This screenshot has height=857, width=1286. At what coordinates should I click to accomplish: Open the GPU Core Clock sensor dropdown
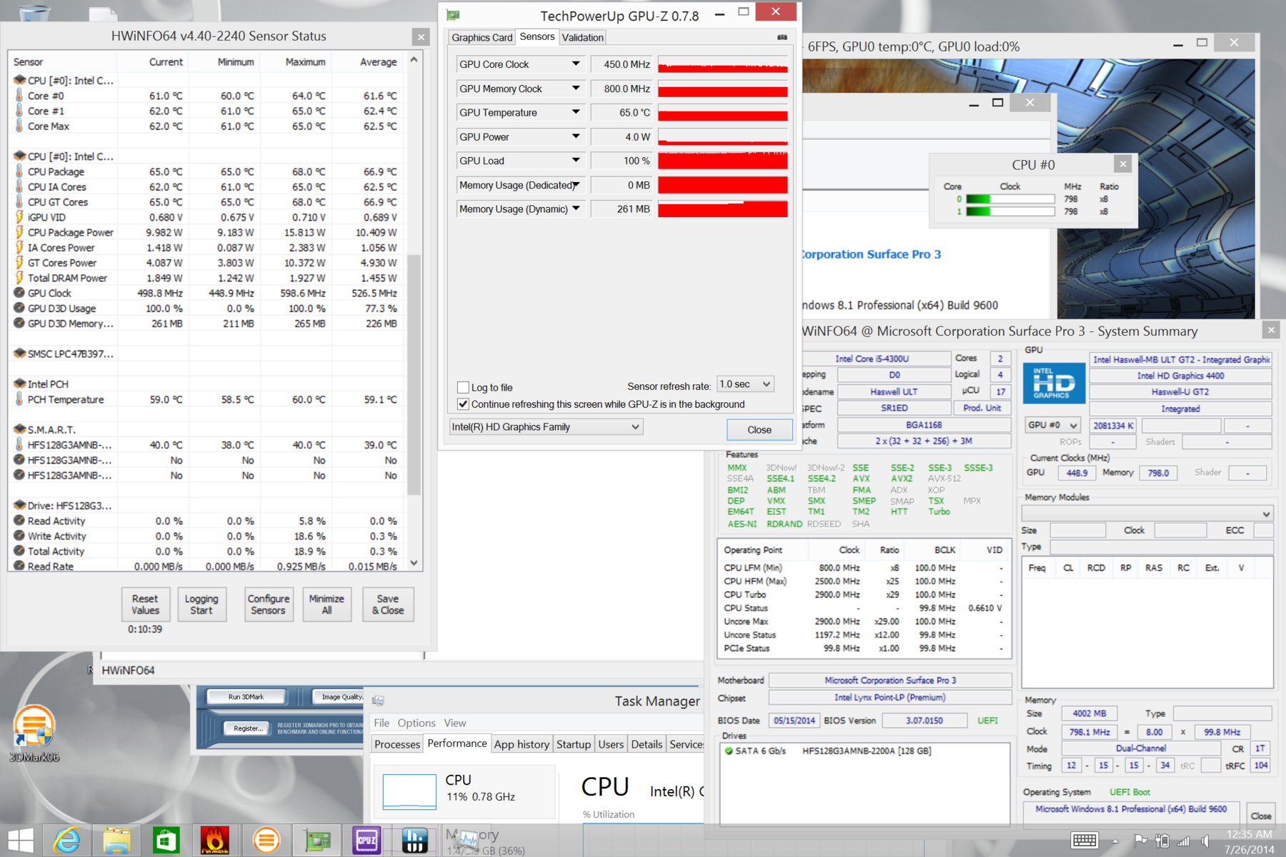click(576, 64)
